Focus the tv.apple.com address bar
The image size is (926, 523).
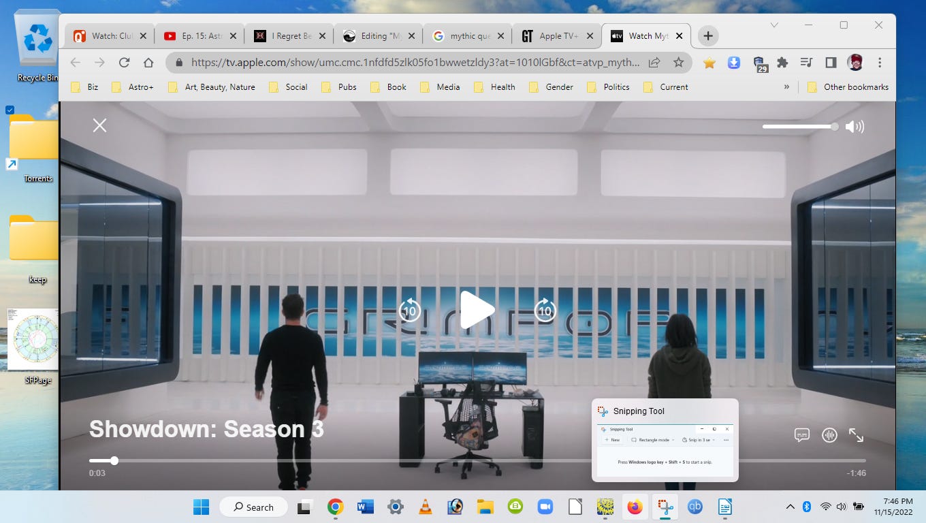coord(415,63)
